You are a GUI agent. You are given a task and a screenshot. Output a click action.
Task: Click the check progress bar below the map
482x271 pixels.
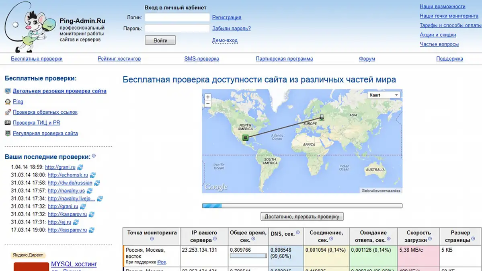pyautogui.click(x=302, y=206)
